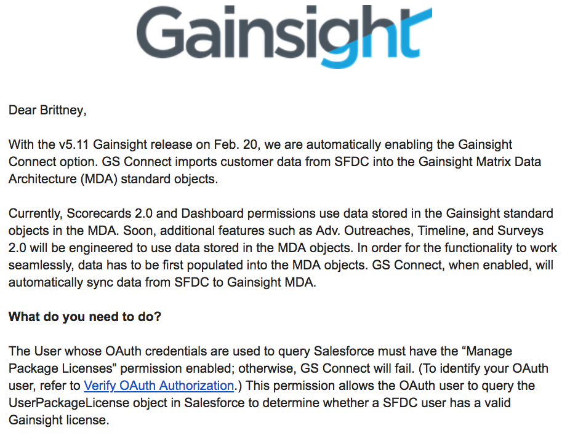Open the Verify OAuth Authorization link
The width and height of the screenshot is (570, 433).
159,386
